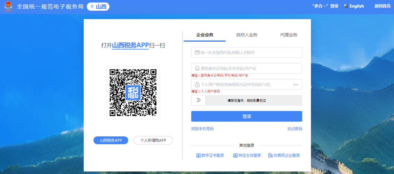This screenshot has width=394, height=174.
Task: Click the building icon beside 非居民企业登录
Action: coord(270,155)
